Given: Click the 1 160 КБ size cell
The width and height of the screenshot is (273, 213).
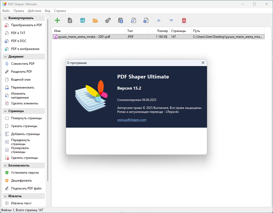Looking at the screenshot, I should point(161,37).
